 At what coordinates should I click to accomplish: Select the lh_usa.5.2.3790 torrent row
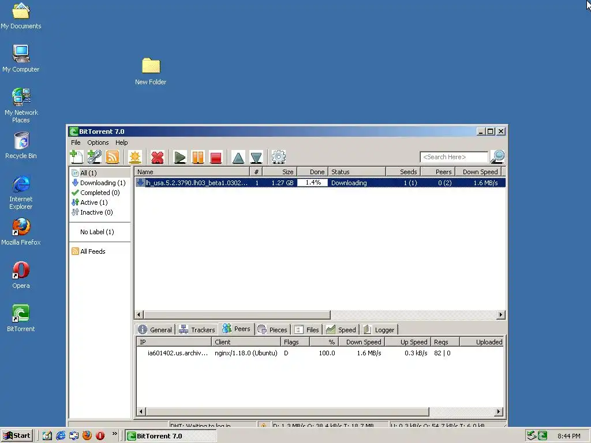[320, 183]
